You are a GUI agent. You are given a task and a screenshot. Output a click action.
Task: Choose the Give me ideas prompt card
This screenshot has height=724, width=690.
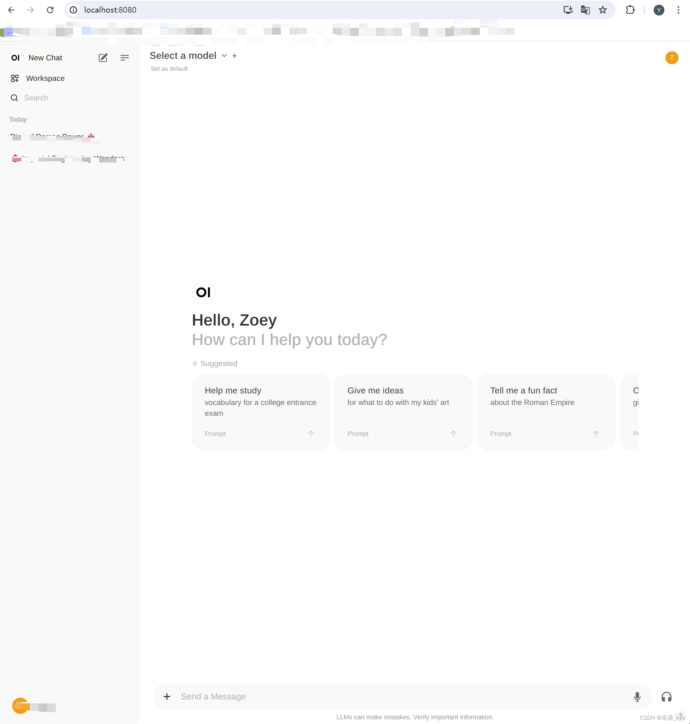point(403,412)
